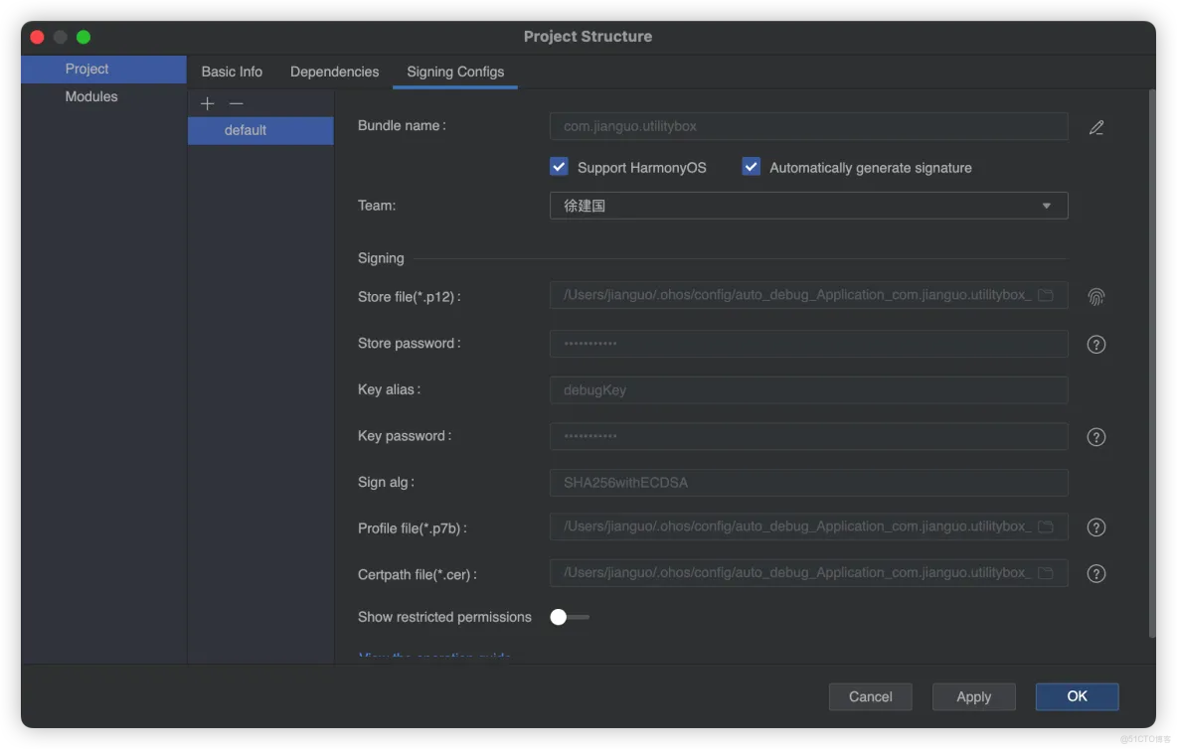Open the Team dropdown
The image size is (1177, 749).
[808, 206]
